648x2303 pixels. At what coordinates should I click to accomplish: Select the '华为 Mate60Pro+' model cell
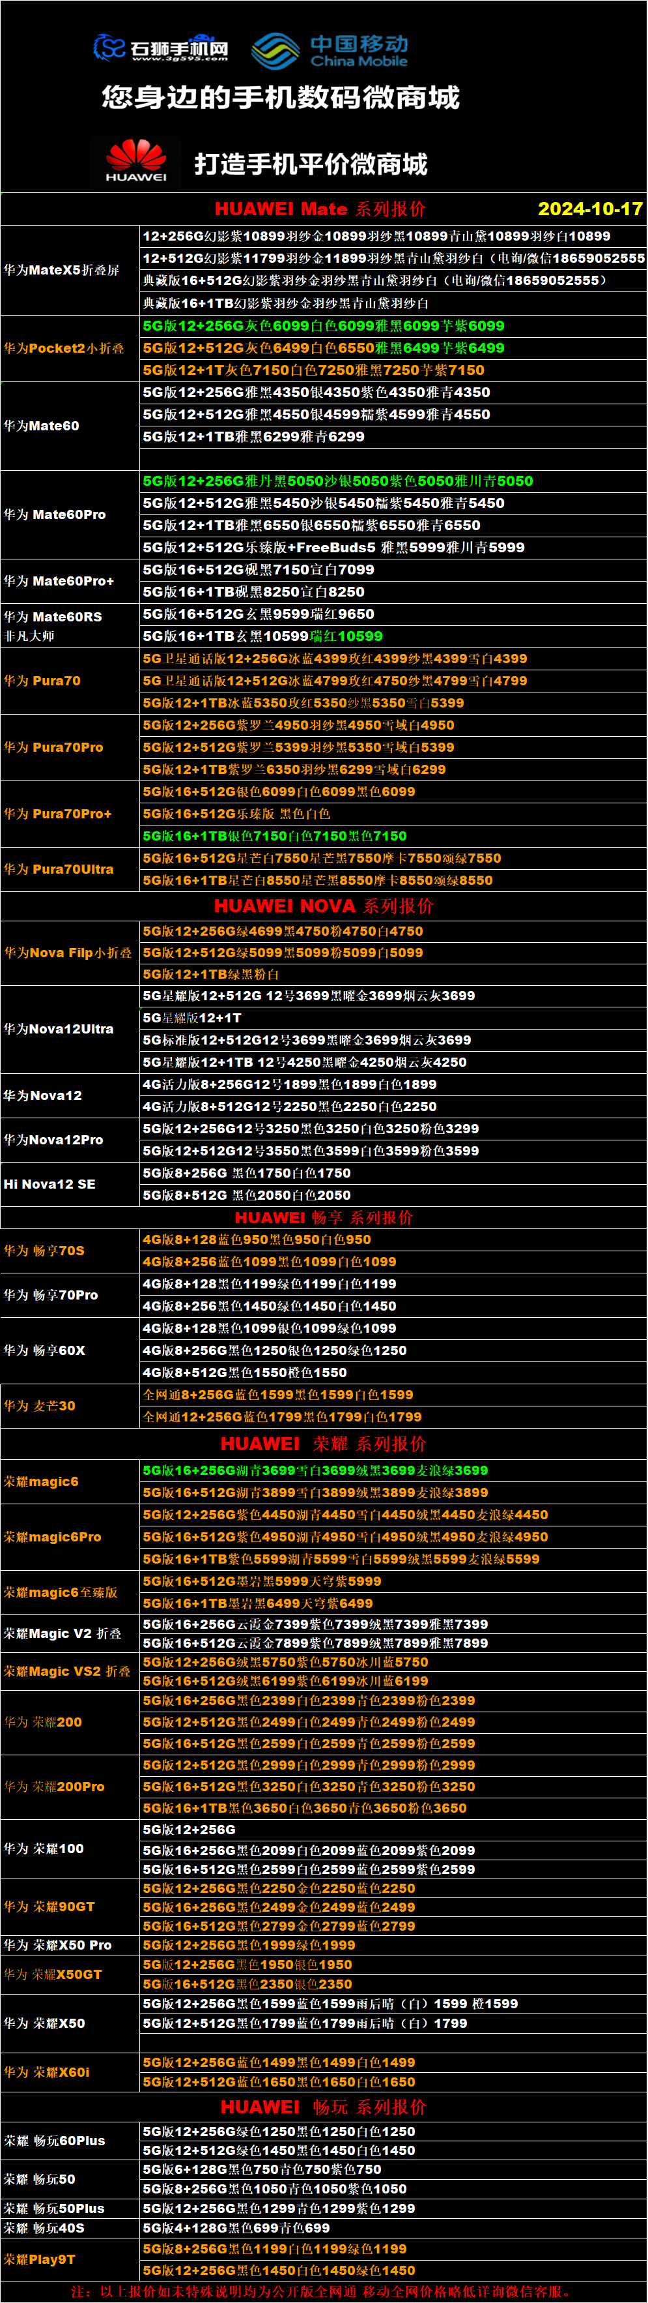(70, 581)
